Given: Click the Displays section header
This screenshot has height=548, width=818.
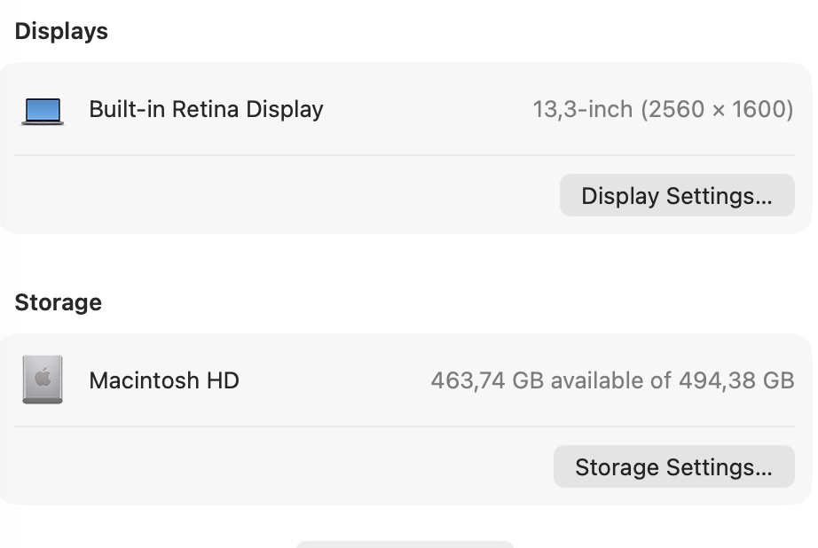Looking at the screenshot, I should pyautogui.click(x=60, y=30).
